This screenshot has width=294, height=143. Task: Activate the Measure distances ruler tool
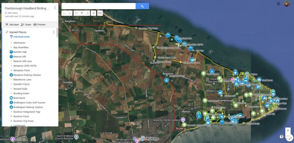pyautogui.click(x=100, y=13)
